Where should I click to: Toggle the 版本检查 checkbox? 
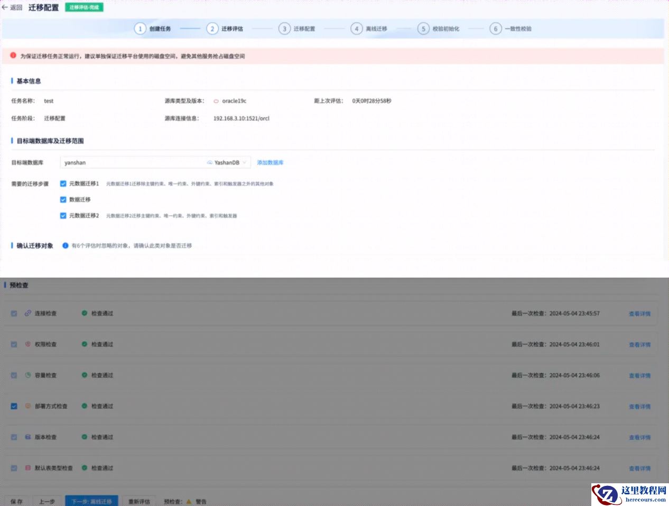pos(14,437)
